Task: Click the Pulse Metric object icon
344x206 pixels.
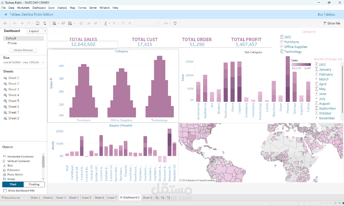Action: [4, 175]
